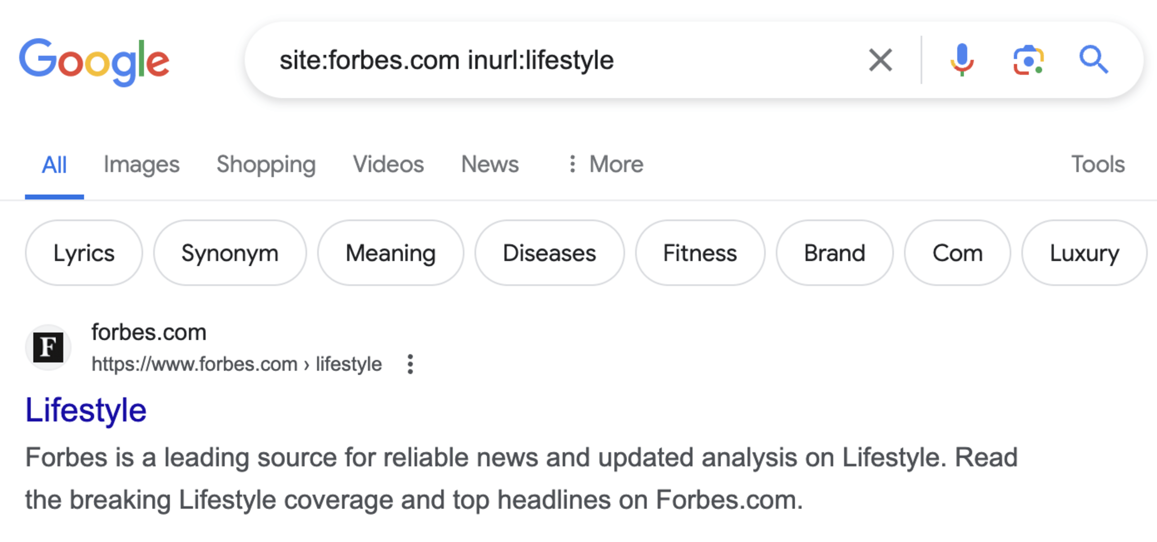Open the three-dot menu beside the result URL
Image resolution: width=1157 pixels, height=542 pixels.
pos(410,364)
